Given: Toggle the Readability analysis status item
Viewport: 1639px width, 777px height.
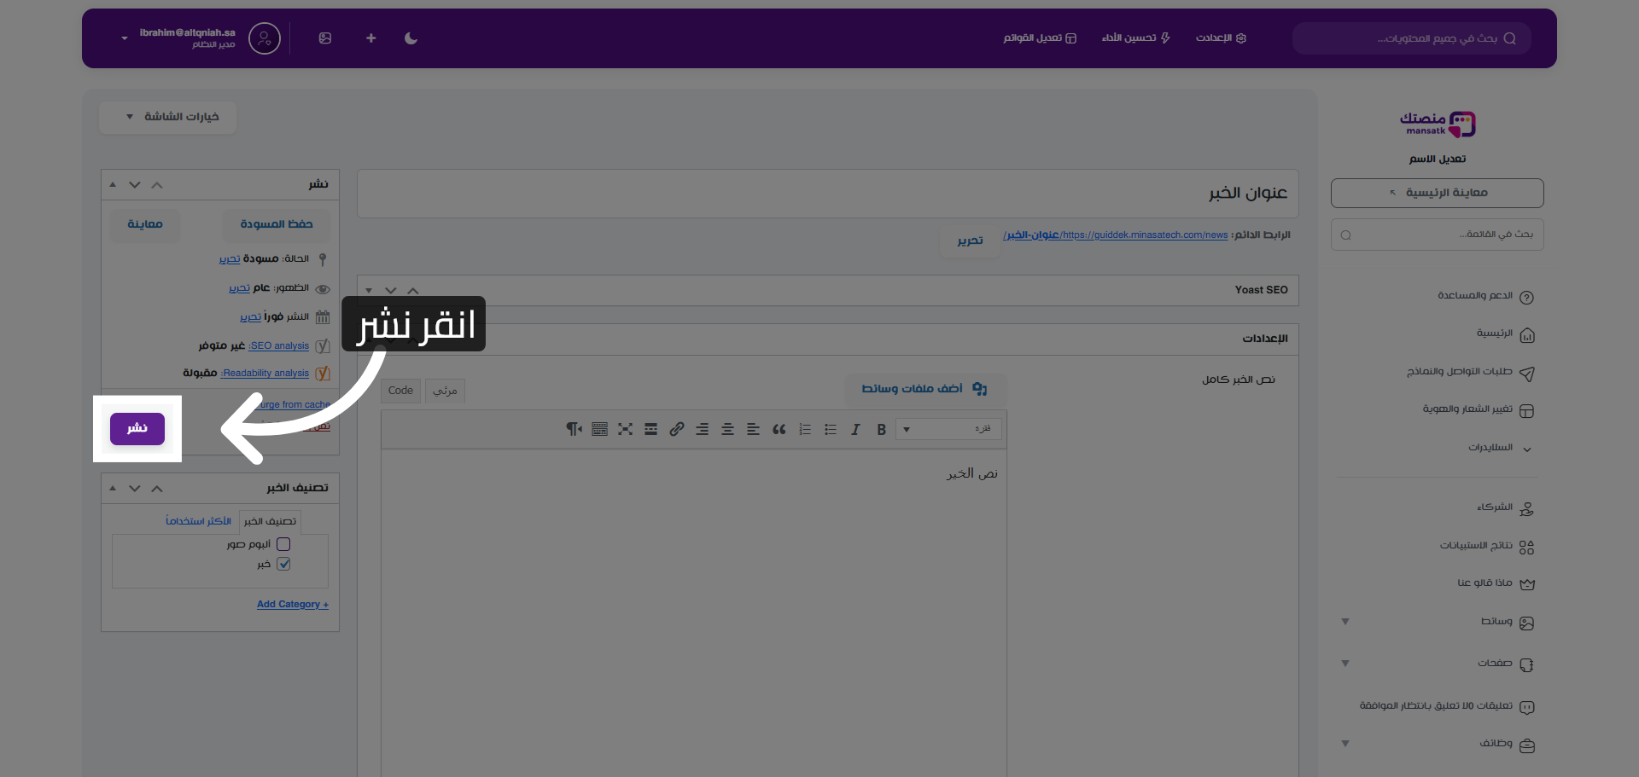Looking at the screenshot, I should [265, 373].
